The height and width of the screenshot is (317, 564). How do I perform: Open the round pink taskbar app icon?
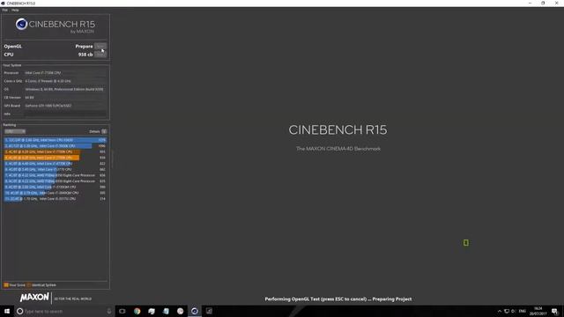(180, 311)
